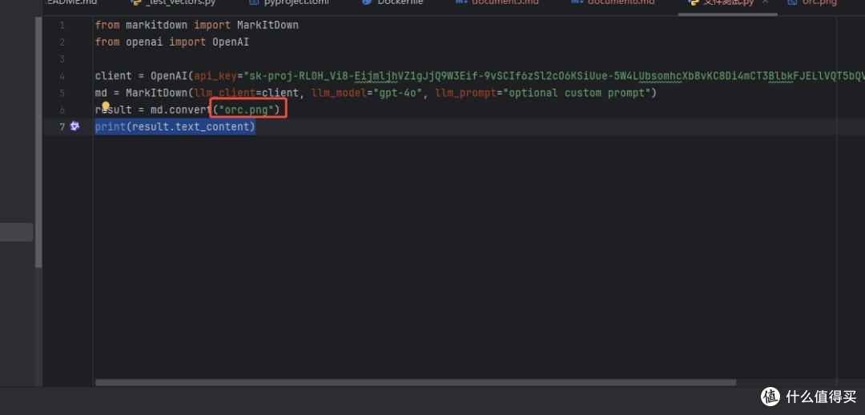
Task: Click line number 6 in the gutter
Action: [x=62, y=110]
